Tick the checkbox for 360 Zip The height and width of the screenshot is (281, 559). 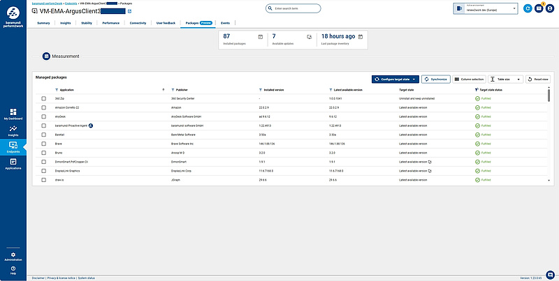pos(43,99)
